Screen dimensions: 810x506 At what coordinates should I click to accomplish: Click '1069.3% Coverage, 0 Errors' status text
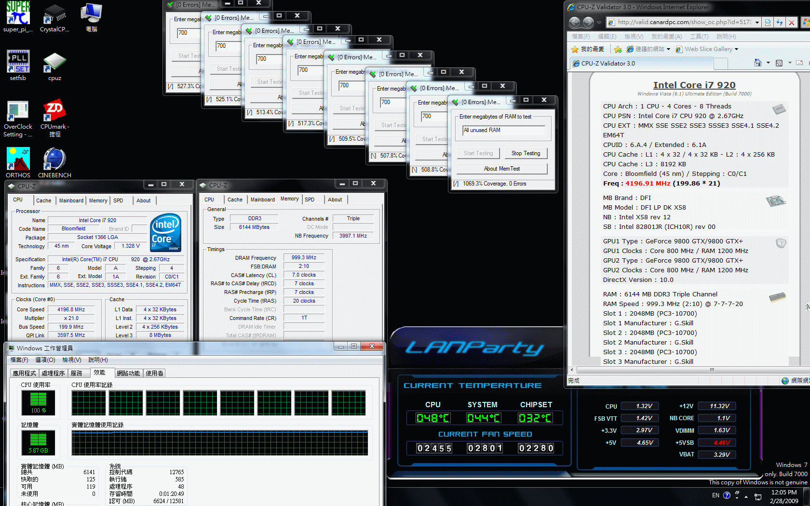495,184
